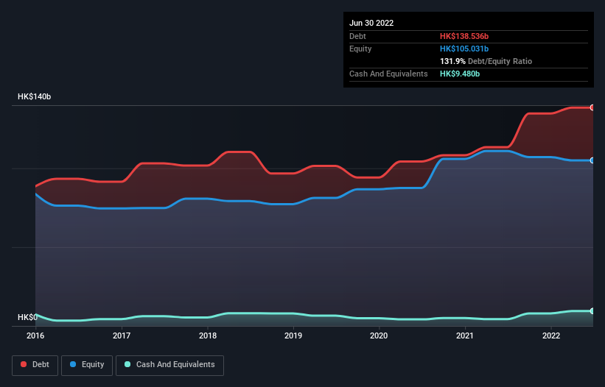This screenshot has width=605, height=387.
Task: Click the Equity label in tooltip
Action: [360, 49]
